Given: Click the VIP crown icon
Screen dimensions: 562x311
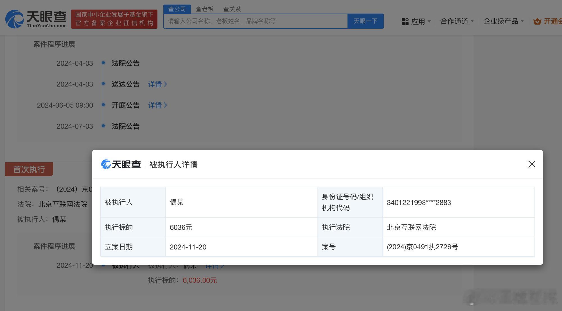Looking at the screenshot, I should point(537,21).
